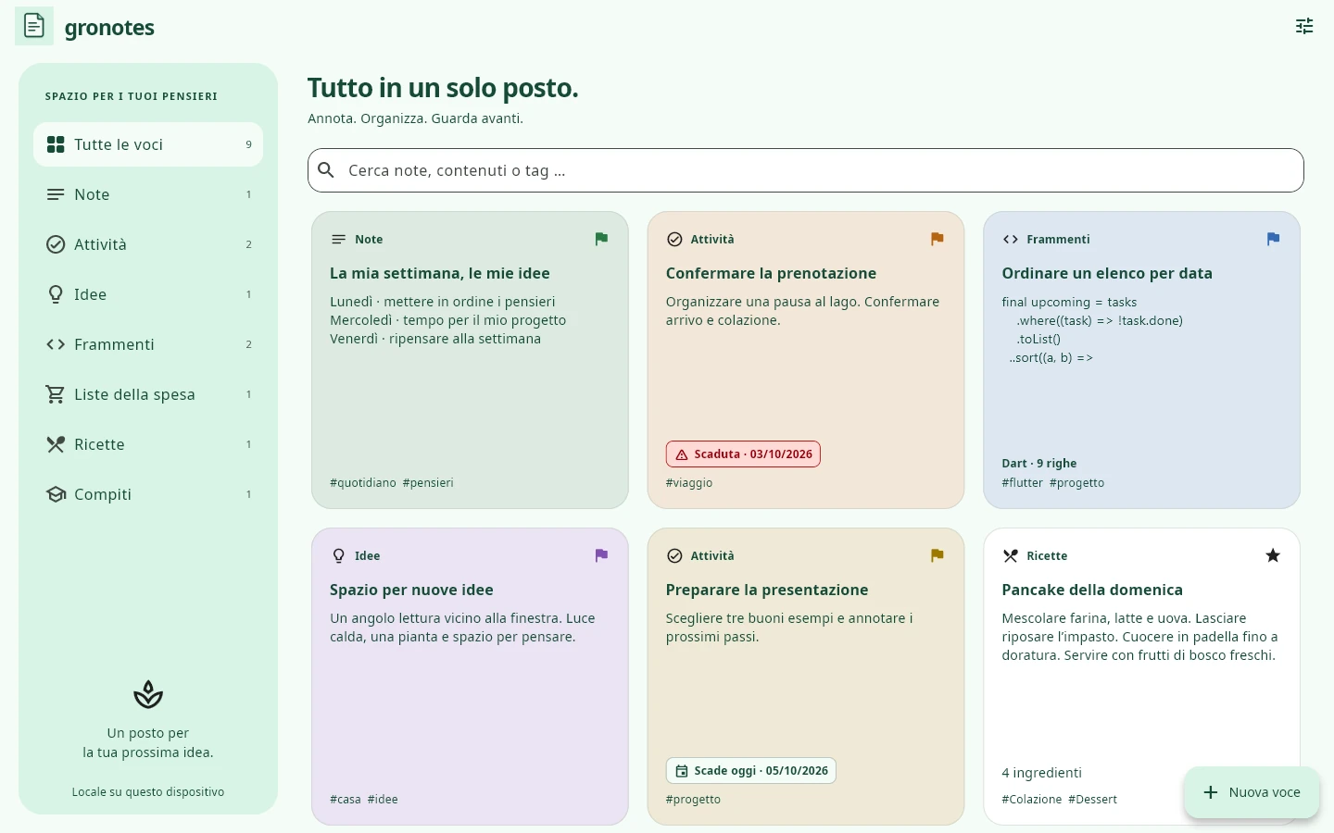
Task: Open the settings sliders icon in the header
Action: [1304, 26]
